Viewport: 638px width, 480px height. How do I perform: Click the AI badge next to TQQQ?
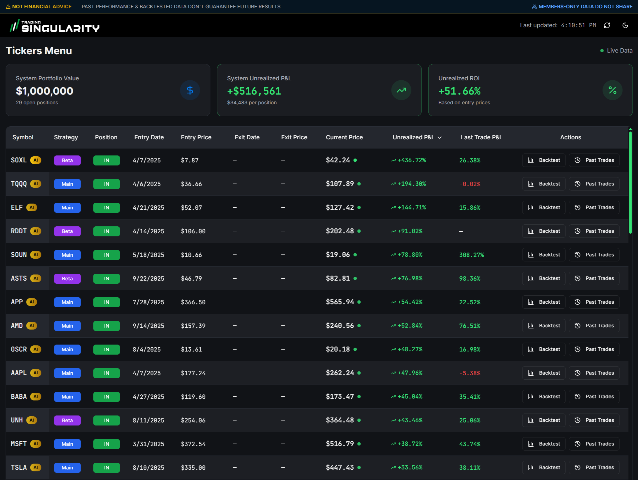tap(36, 184)
